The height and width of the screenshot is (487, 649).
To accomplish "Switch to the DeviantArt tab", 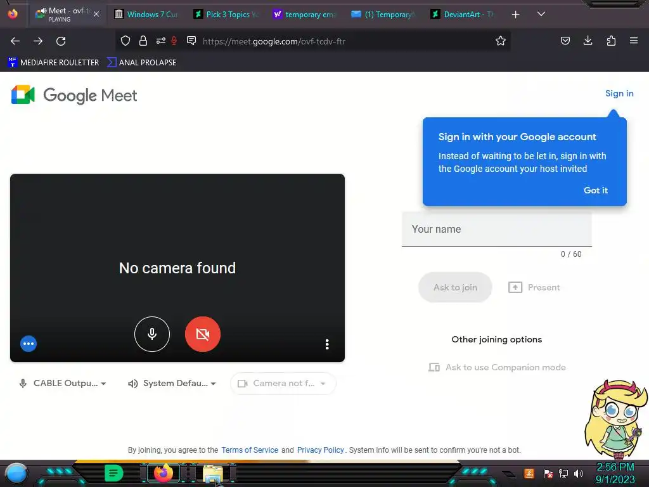I will 462,15.
